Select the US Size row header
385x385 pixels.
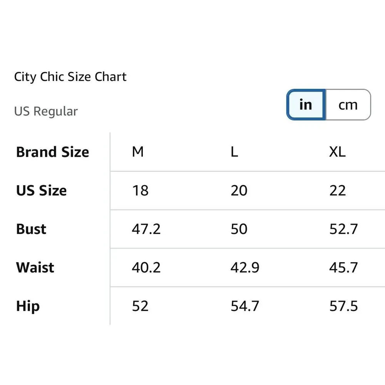click(41, 191)
